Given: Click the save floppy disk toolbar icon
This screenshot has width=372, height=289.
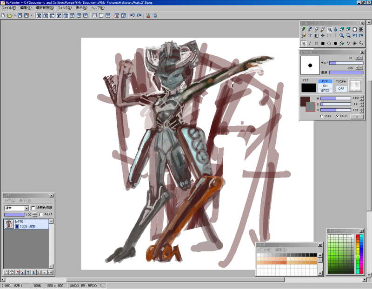Looking at the screenshot, I should click(19, 15).
